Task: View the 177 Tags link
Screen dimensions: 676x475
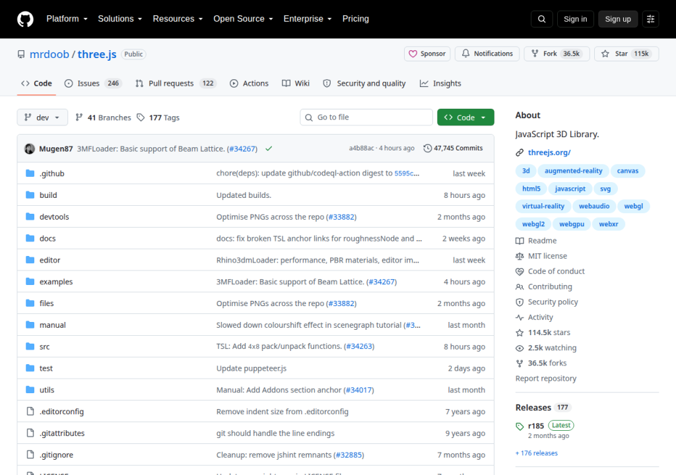Action: click(x=158, y=117)
